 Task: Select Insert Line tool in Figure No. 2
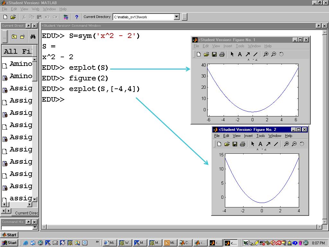coord(276,144)
